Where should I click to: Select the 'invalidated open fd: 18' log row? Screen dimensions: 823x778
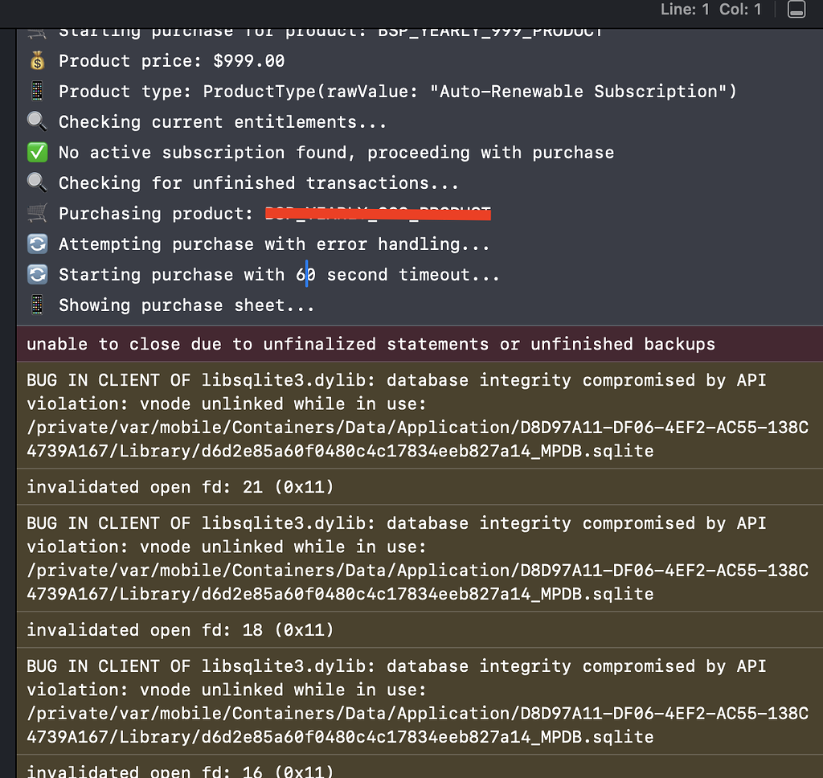(180, 630)
